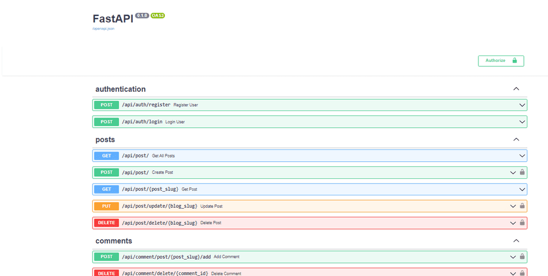Click the posts section heading

pyautogui.click(x=105, y=140)
